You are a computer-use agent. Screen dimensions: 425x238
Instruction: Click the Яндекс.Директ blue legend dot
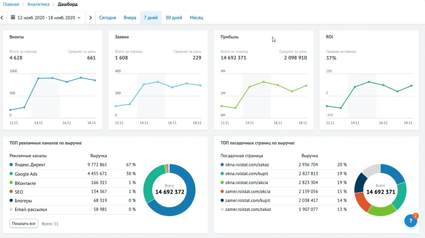11,165
